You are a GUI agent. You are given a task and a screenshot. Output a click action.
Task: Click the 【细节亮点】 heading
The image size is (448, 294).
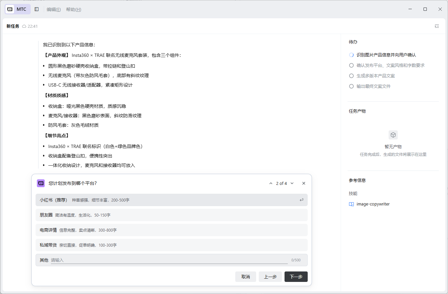(57, 136)
